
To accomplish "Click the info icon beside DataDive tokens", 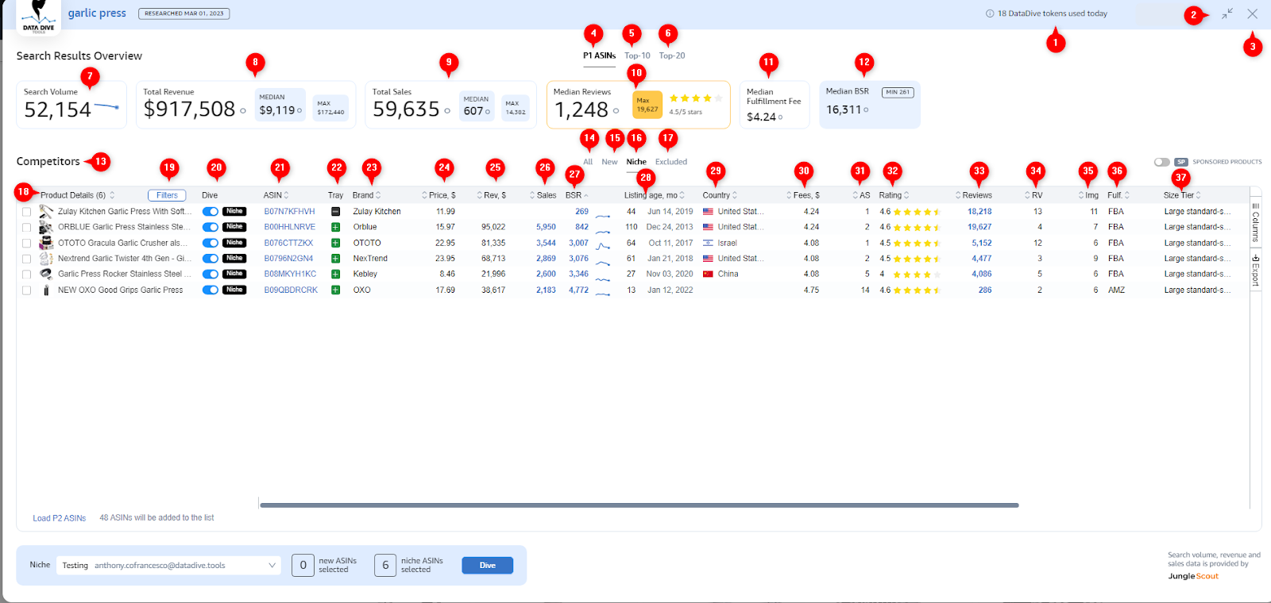I will pyautogui.click(x=990, y=13).
